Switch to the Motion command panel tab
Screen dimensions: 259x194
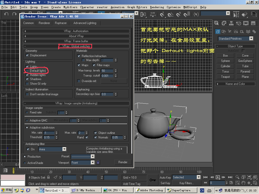(x=239, y=23)
